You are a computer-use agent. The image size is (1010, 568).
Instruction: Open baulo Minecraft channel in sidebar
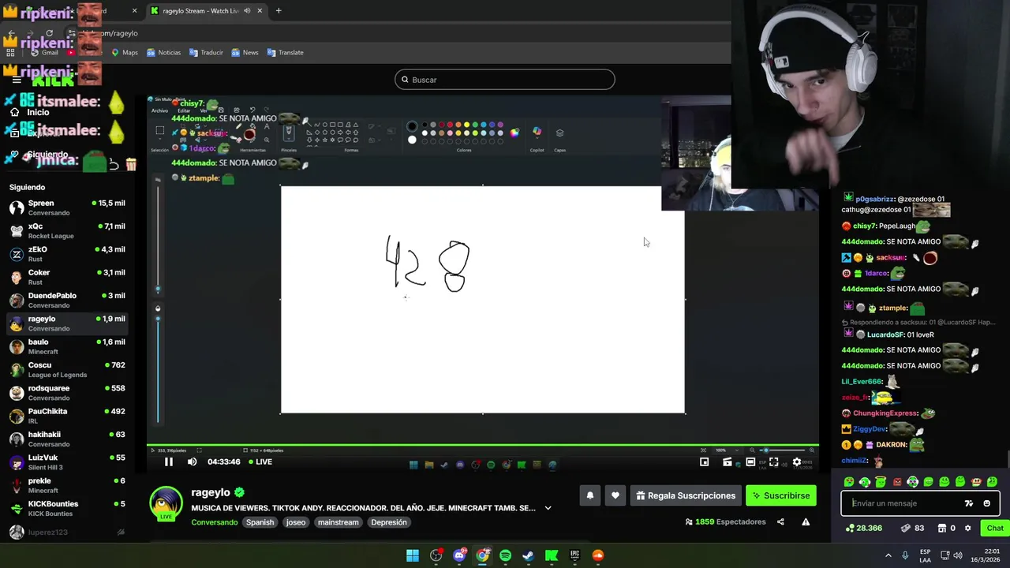pos(67,346)
